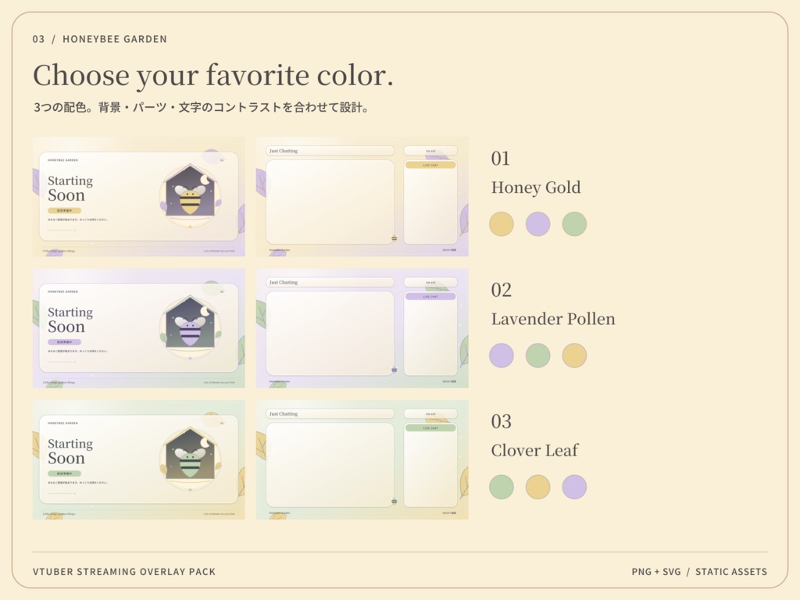Click the Clover Leaf heading text
Viewport: 800px width, 600px height.
click(534, 451)
